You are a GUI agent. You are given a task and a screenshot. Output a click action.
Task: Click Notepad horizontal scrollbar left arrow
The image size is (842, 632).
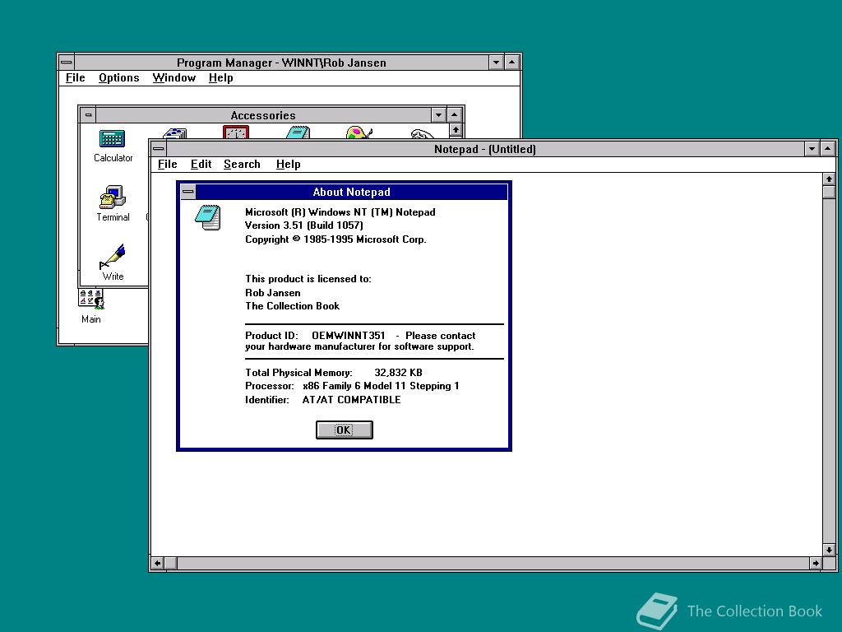pos(157,563)
